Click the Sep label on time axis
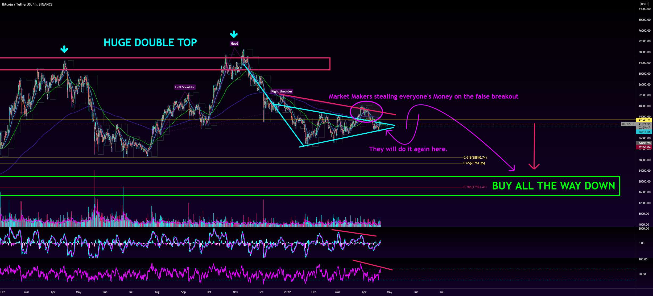This screenshot has height=296, width=653. pos(183,292)
